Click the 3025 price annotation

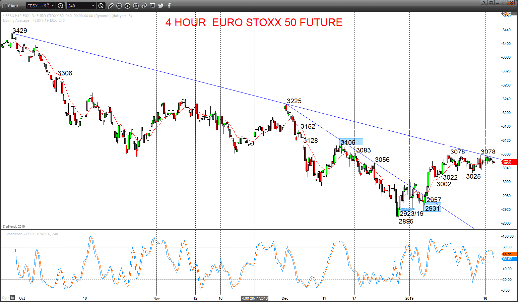tap(473, 176)
